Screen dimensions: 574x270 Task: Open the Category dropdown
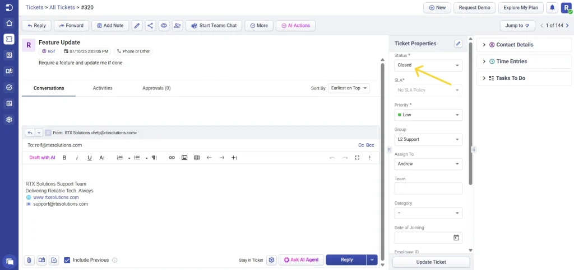(428, 213)
